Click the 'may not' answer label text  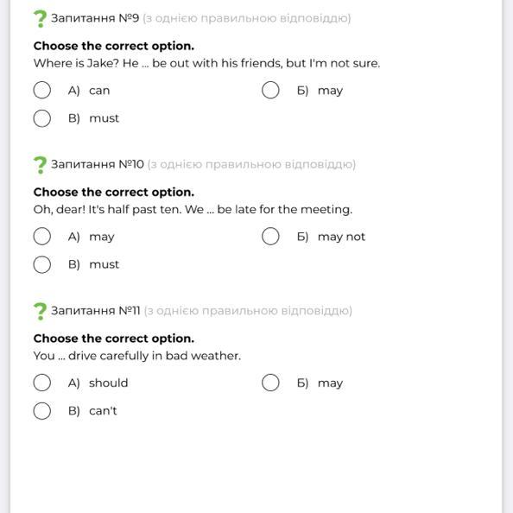click(x=341, y=237)
